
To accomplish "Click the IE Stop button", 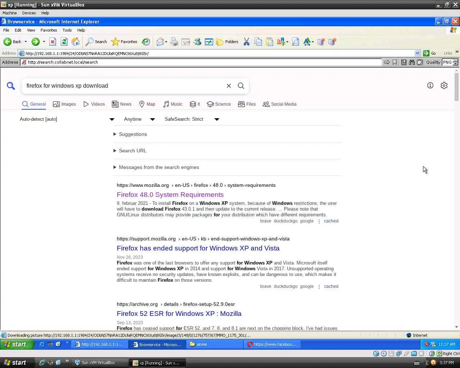I will (52, 42).
